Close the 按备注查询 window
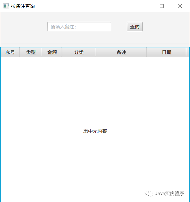Viewport: 190px width, 202px height. (x=180, y=6)
